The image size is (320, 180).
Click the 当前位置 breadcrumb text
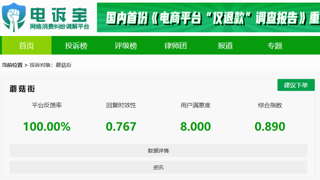12,65
